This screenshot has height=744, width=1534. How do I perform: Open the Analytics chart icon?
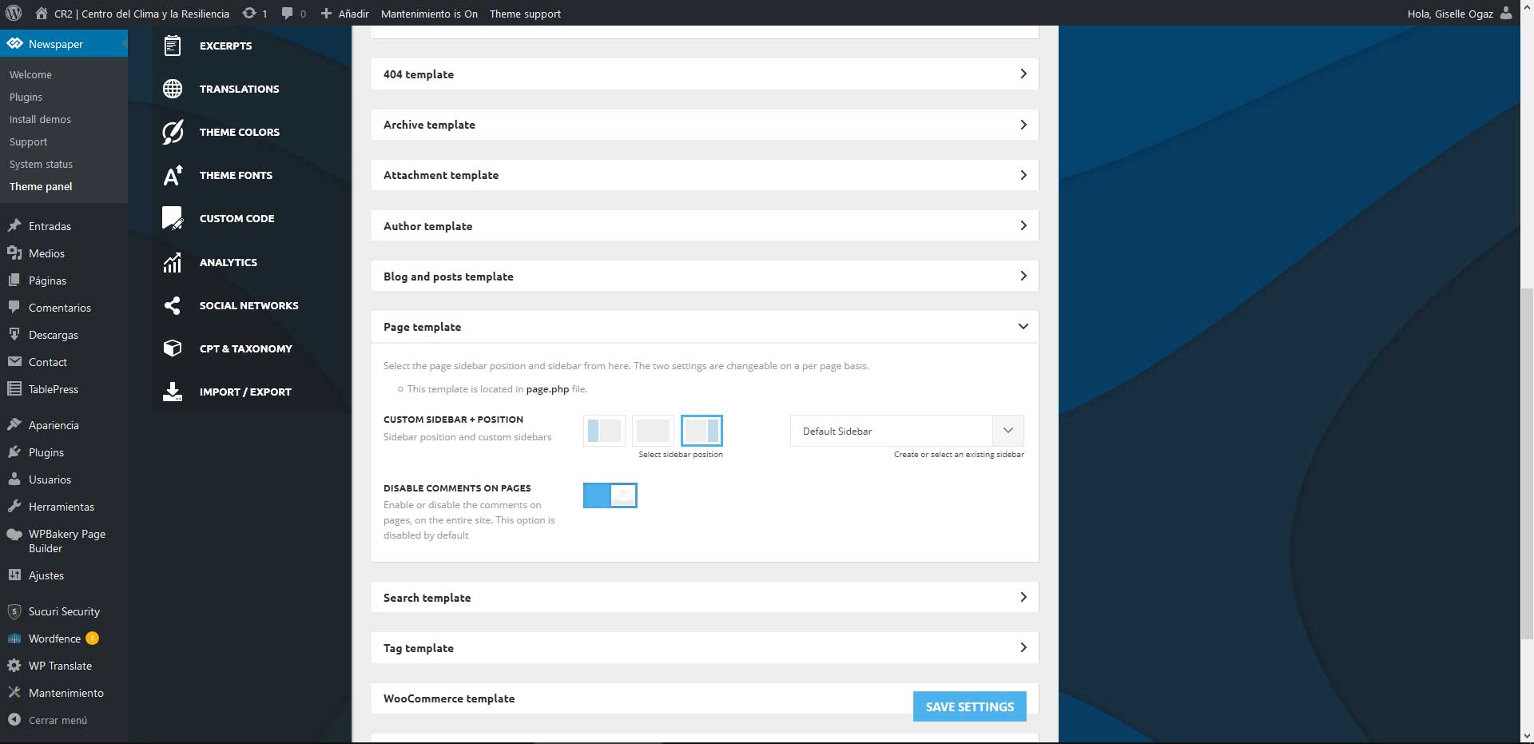(173, 262)
